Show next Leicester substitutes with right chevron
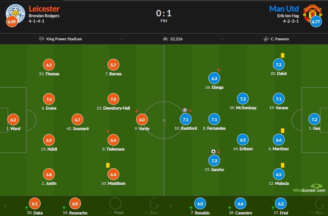The height and width of the screenshot is (216, 328). 157,206
